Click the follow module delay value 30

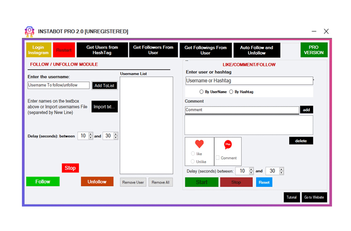(x=108, y=136)
